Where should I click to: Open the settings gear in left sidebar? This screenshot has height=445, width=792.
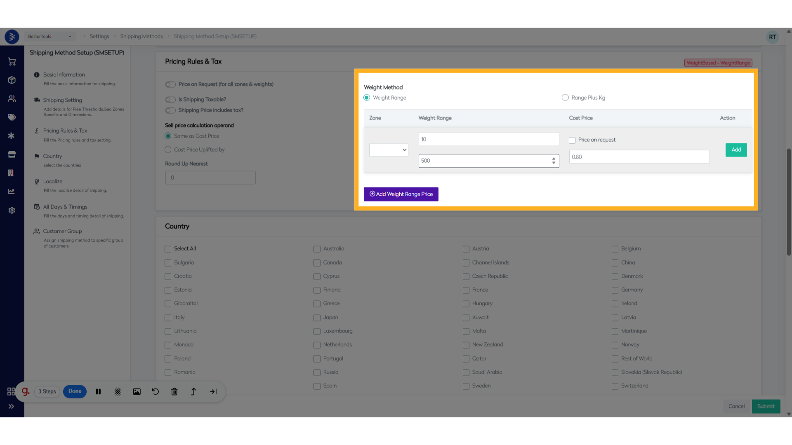[x=12, y=210]
